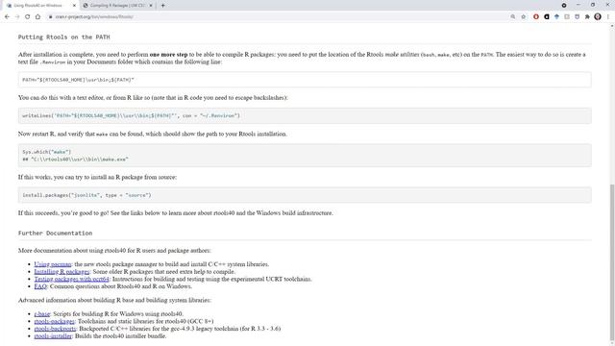Bookmark this page with the star icon

(523, 17)
